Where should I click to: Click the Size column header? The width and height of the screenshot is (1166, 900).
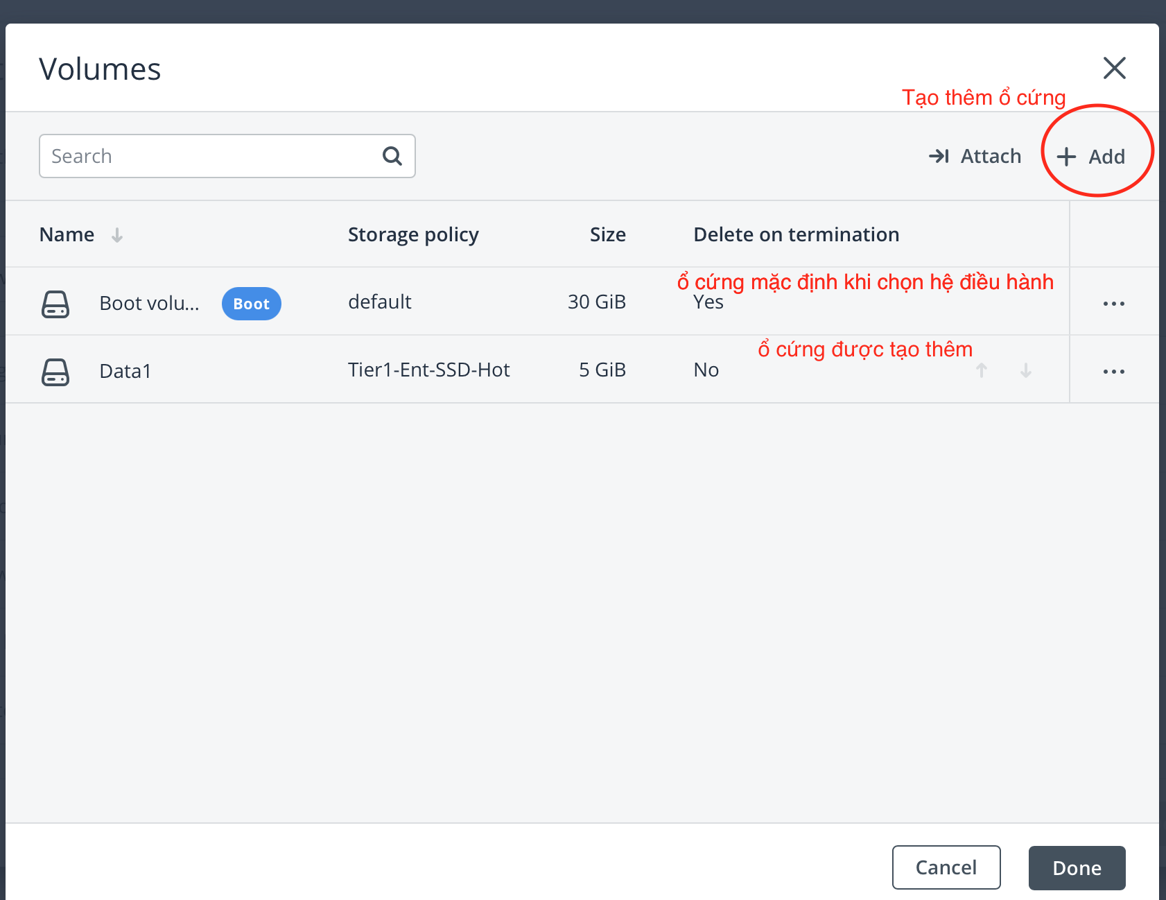(x=607, y=234)
